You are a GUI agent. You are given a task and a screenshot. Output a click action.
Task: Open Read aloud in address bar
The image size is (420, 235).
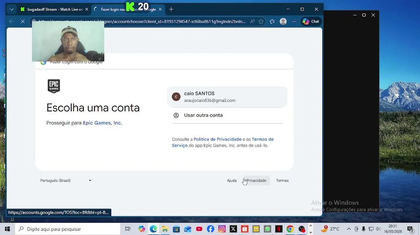point(253,22)
